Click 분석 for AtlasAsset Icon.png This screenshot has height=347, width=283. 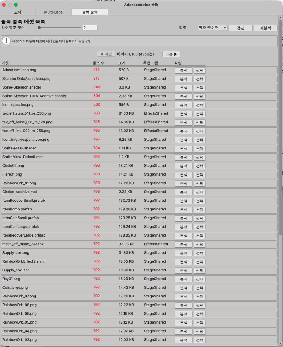pyautogui.click(x=183, y=70)
